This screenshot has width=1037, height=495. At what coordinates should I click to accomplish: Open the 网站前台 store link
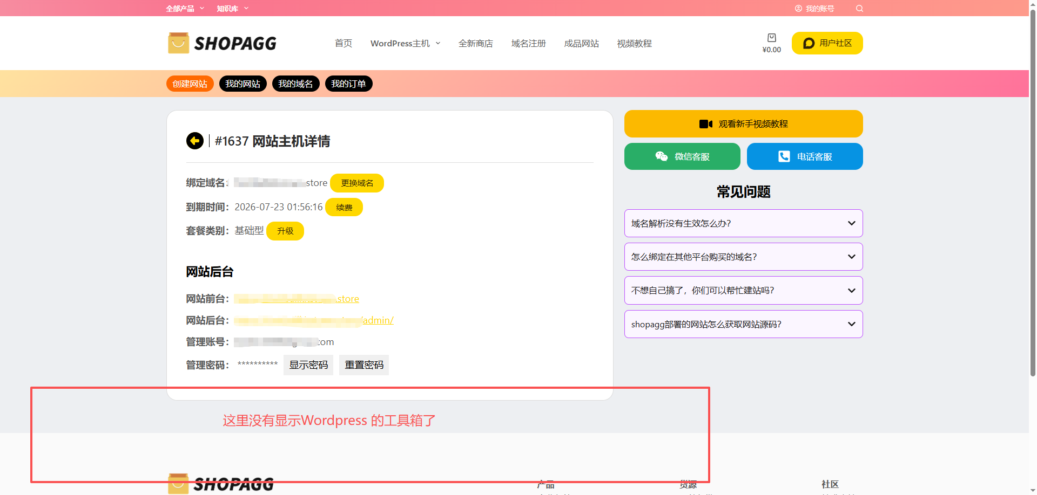point(297,299)
